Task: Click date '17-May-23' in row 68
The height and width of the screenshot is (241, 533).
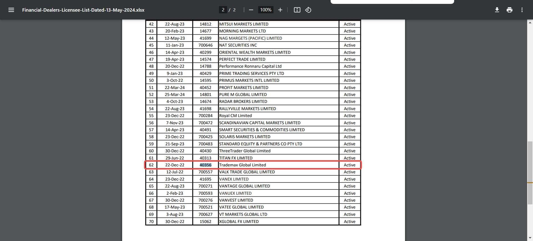Action: point(175,207)
